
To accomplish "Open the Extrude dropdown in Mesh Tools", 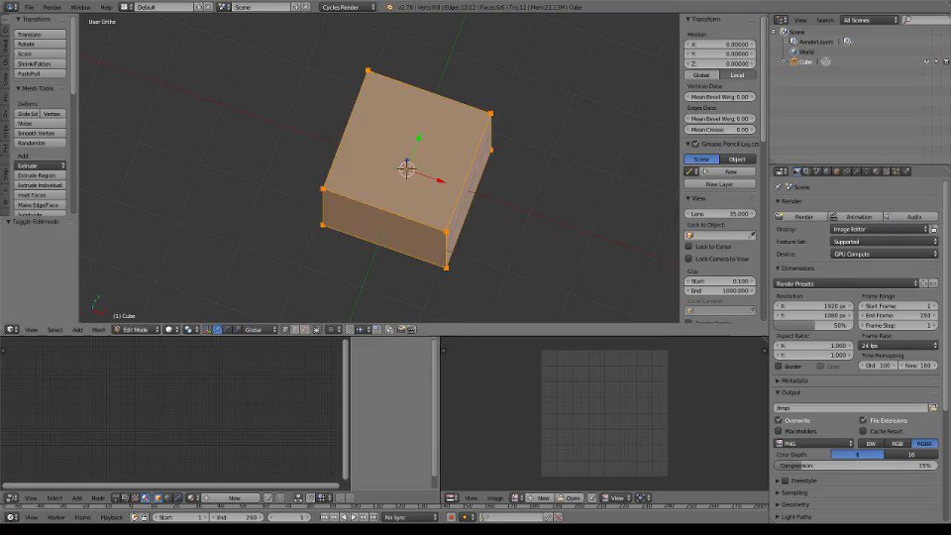I will coord(40,165).
